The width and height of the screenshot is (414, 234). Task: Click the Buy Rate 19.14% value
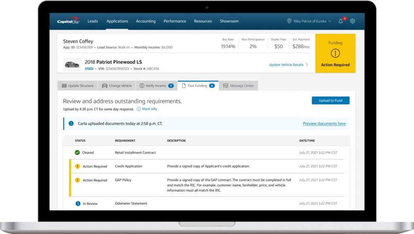[x=228, y=46]
